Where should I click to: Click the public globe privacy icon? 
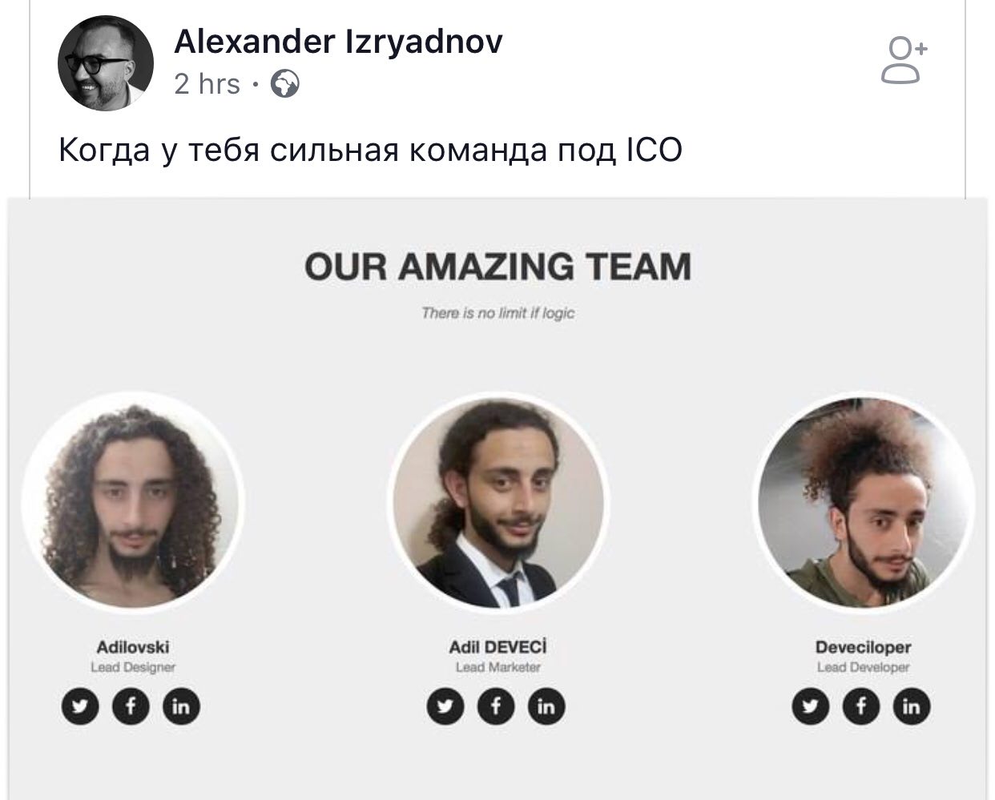pos(285,84)
